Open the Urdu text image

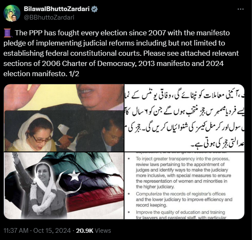184,118
